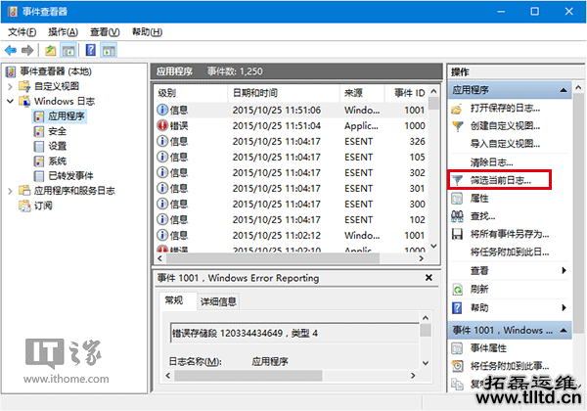587x411 pixels.
Task: Select the ESENT event with ID 300
Action: (x=291, y=205)
